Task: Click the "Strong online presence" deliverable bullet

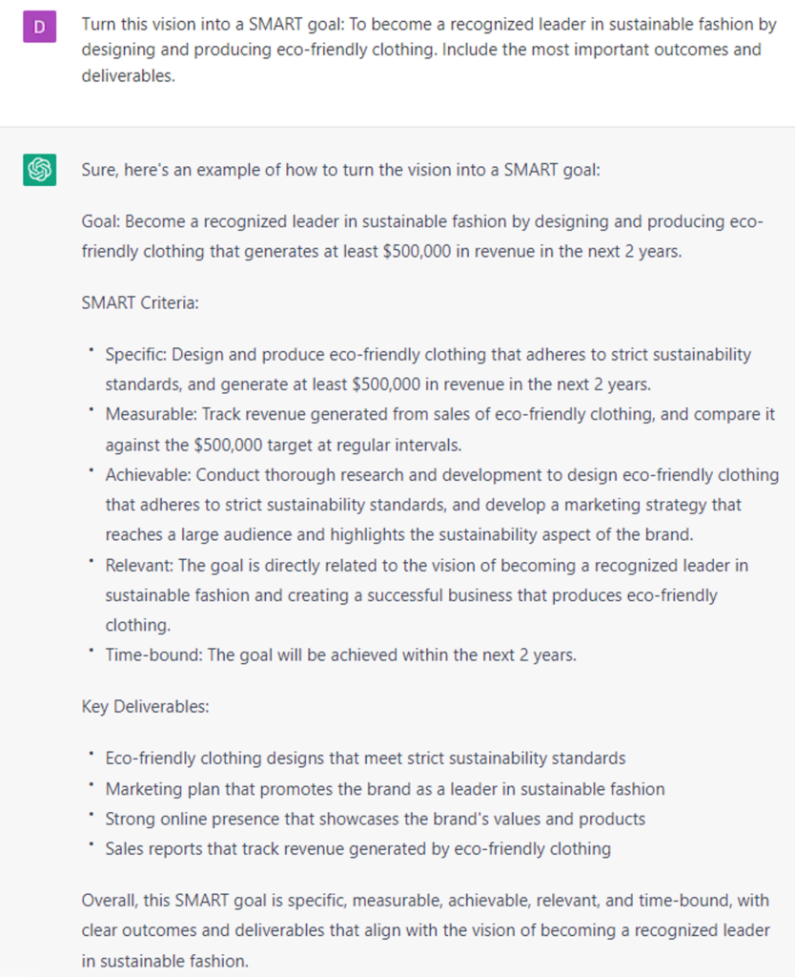Action: coord(375,819)
